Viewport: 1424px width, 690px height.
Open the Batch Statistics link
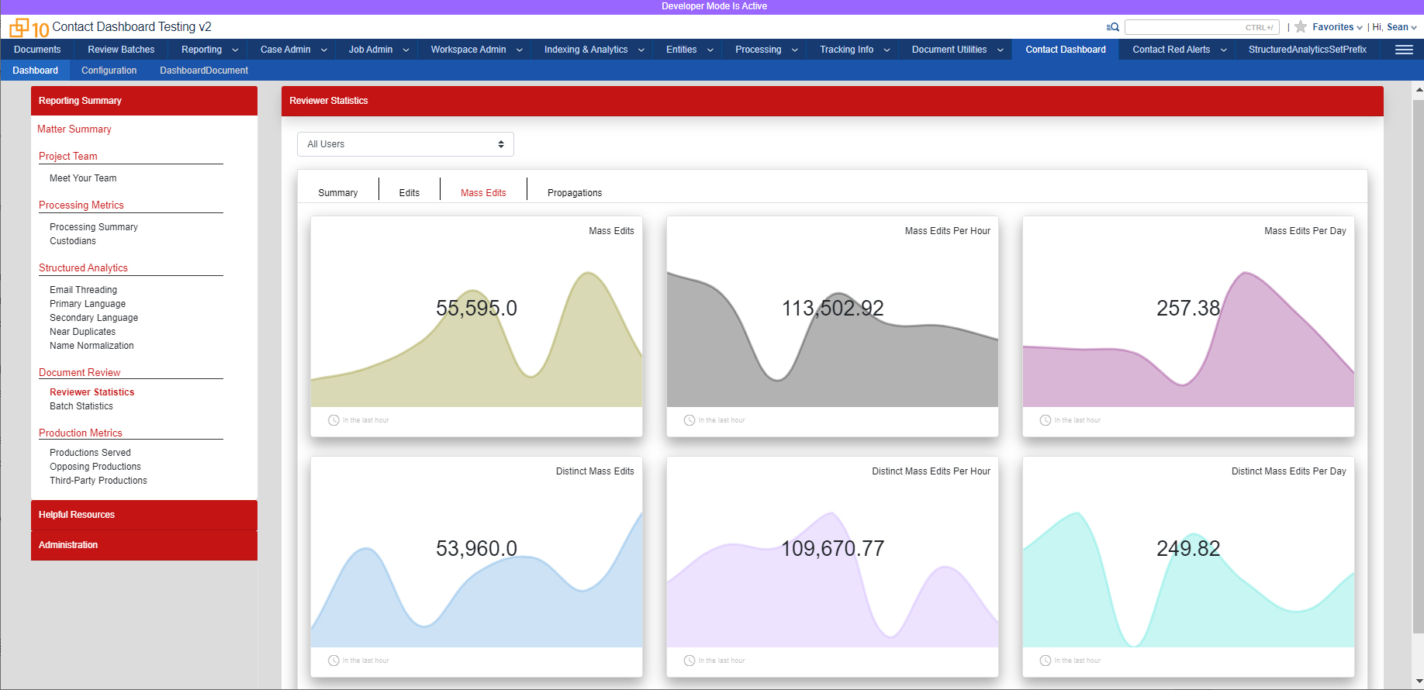coord(81,406)
